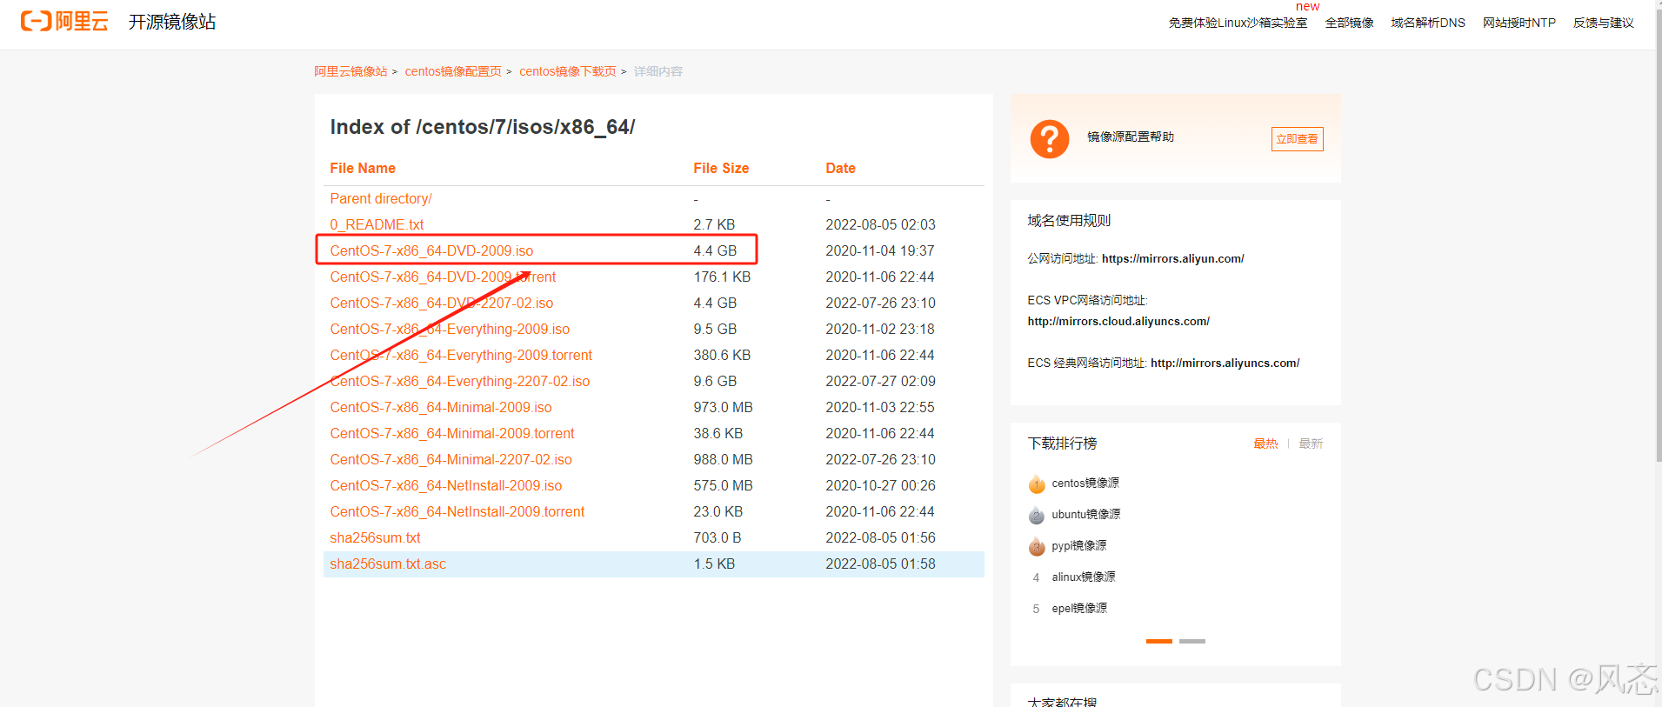Click the third-place medal icon beside pypi镜像源

1036,547
